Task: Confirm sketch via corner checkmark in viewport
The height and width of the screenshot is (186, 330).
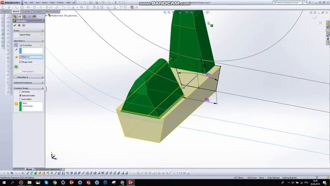Action: coord(315,18)
